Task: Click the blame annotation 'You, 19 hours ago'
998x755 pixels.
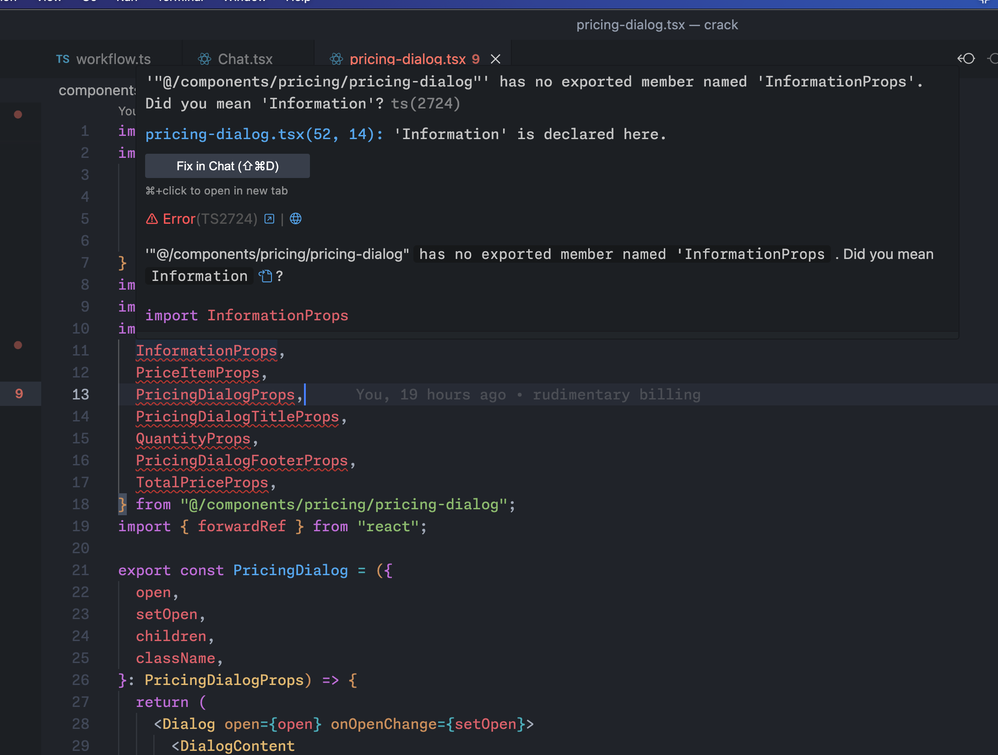Action: tap(431, 394)
